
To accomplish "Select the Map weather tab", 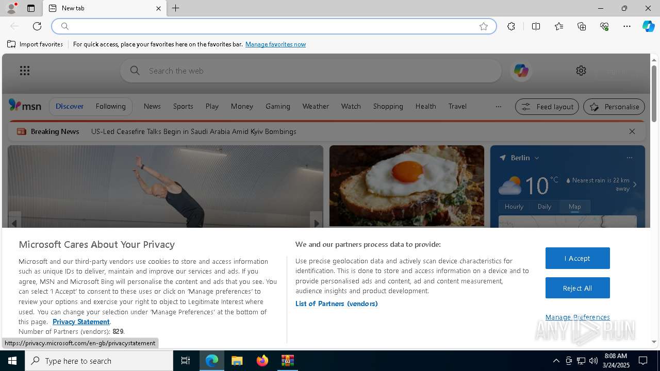I will click(x=575, y=206).
